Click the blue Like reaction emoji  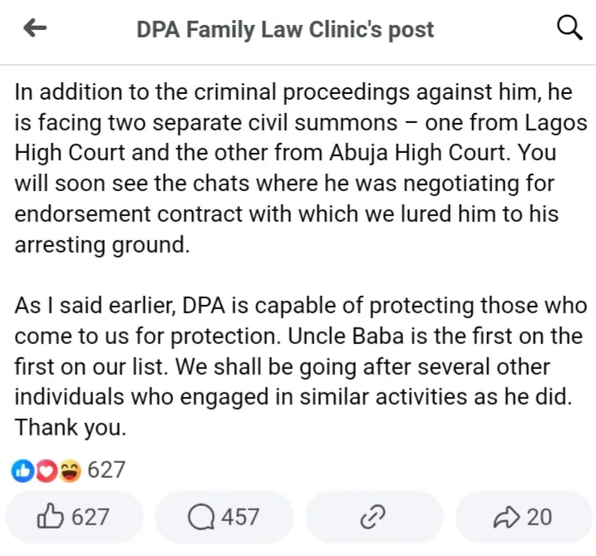click(22, 471)
